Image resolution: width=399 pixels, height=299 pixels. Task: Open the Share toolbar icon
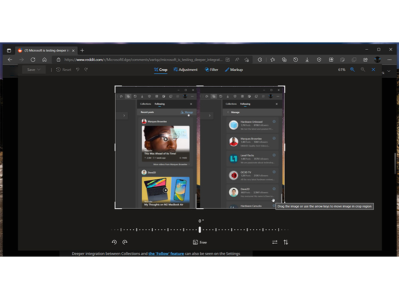366,60
